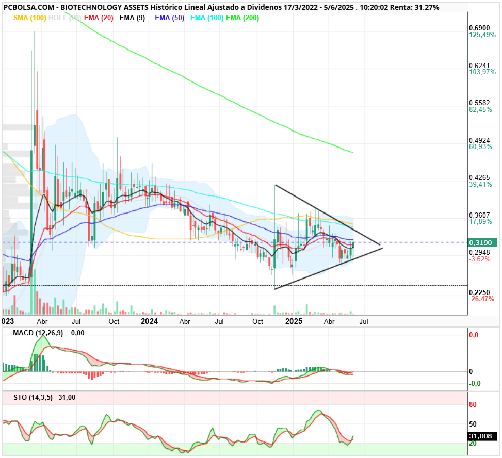Click the -3,62% percentage label
Screen dimensions: 502x458
pos(480,259)
